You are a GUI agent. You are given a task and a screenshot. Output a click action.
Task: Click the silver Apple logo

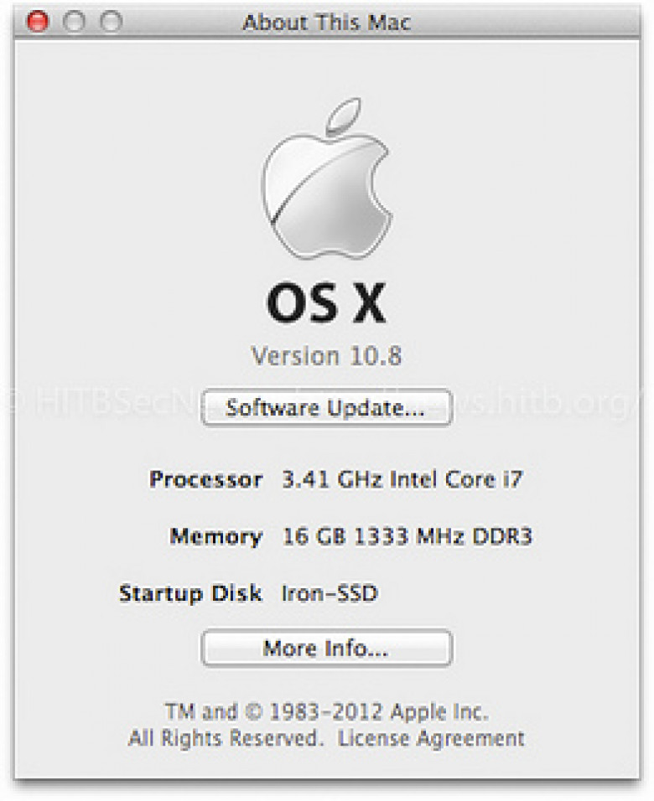pos(327,178)
